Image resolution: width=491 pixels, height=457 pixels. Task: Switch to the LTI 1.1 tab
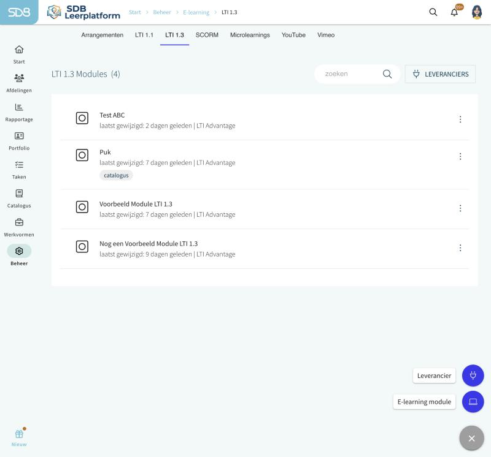(x=144, y=35)
